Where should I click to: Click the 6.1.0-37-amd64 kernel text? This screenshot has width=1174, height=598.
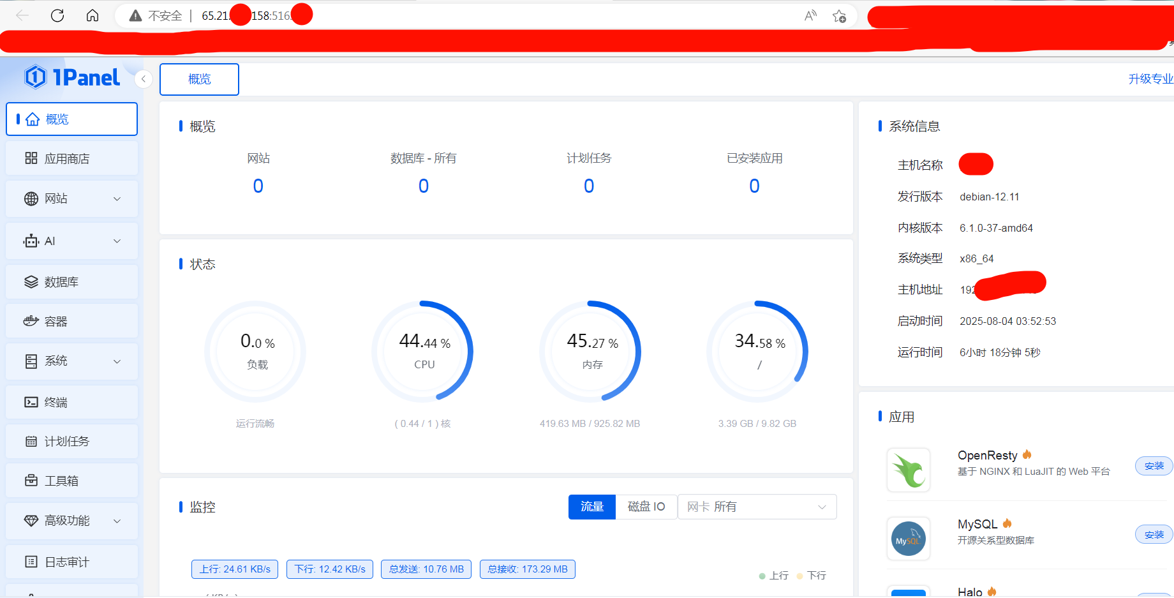click(x=996, y=228)
